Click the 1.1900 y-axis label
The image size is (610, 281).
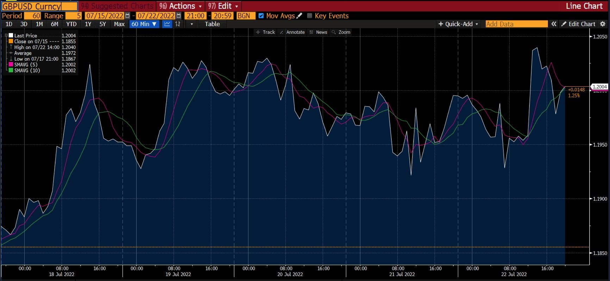coord(600,199)
